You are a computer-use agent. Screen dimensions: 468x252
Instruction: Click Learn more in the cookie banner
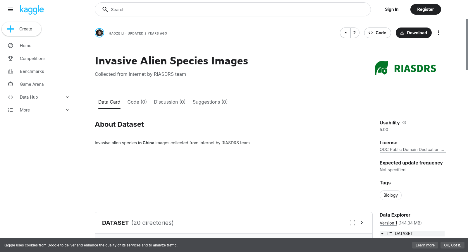425,245
